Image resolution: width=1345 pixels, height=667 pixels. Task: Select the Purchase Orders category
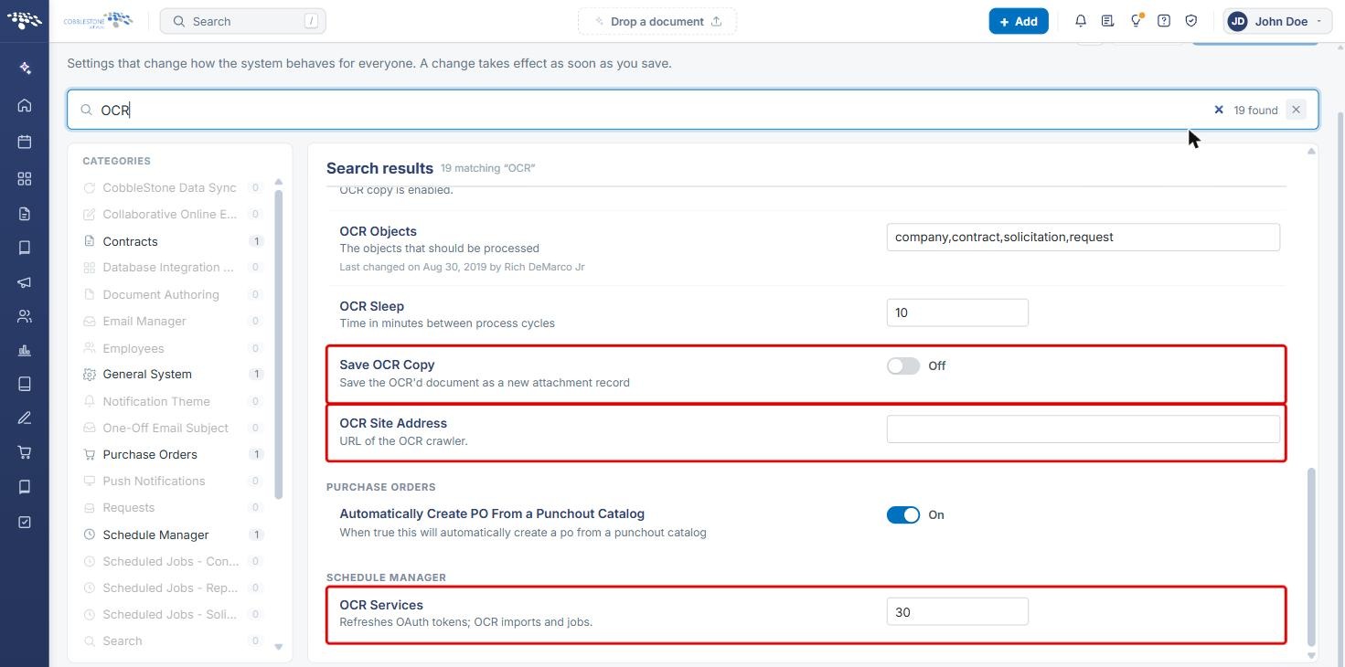click(174, 454)
